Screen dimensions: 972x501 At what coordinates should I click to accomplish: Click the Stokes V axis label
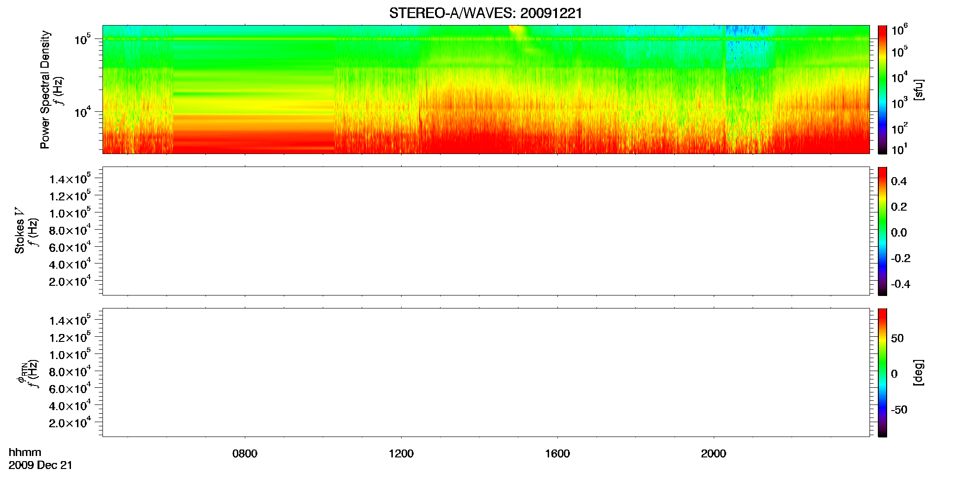(x=19, y=231)
